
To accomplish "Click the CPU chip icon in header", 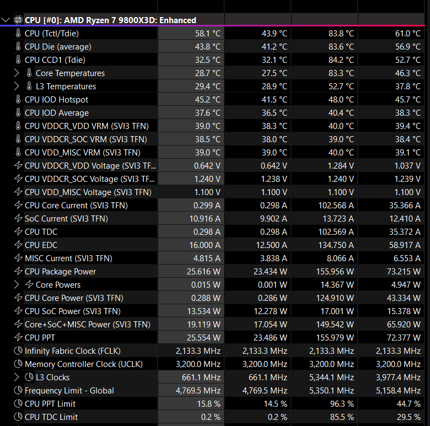I will tap(18, 20).
